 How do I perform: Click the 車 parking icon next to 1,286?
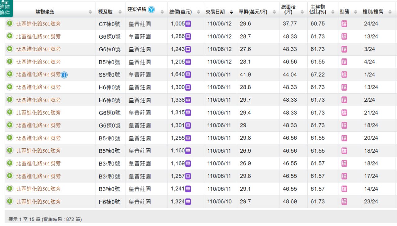point(188,36)
